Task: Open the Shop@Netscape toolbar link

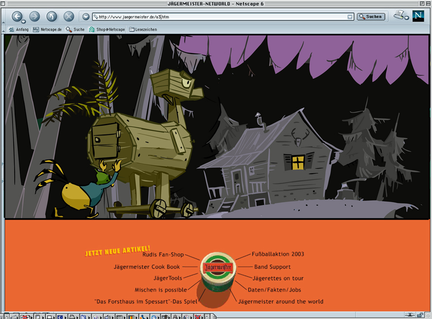Action: (x=107, y=29)
